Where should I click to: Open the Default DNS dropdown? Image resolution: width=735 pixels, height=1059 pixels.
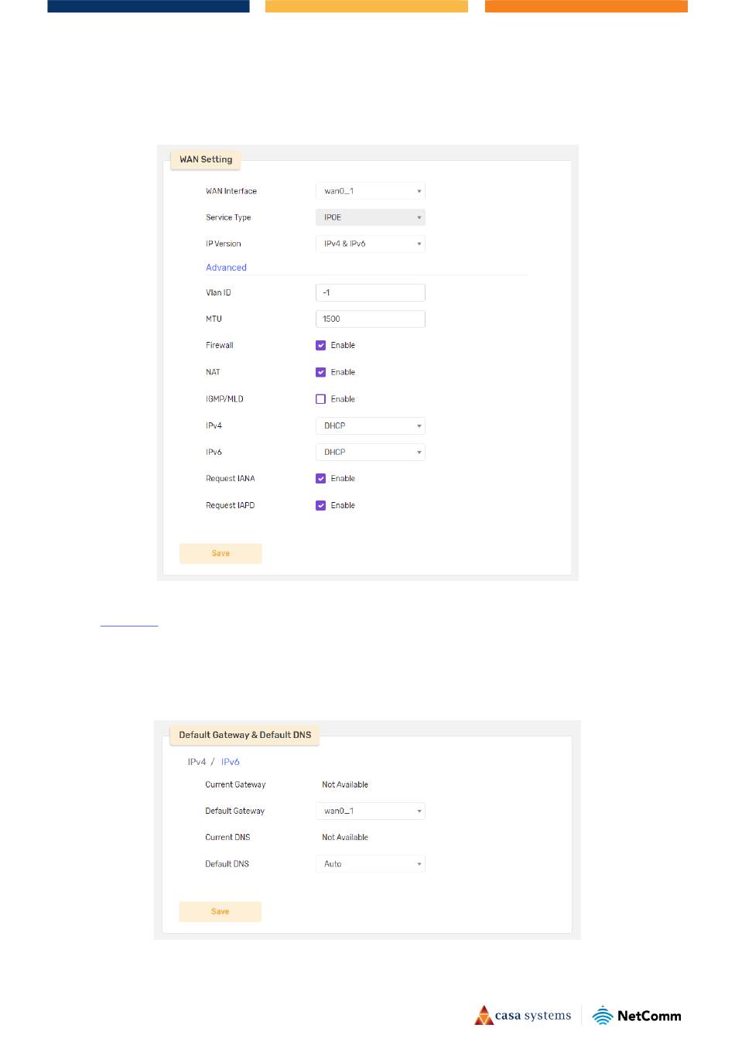pyautogui.click(x=371, y=864)
